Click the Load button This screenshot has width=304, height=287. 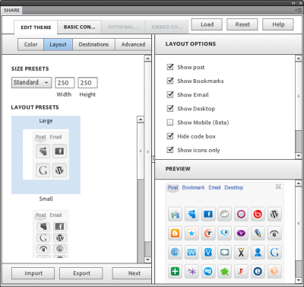(x=207, y=24)
